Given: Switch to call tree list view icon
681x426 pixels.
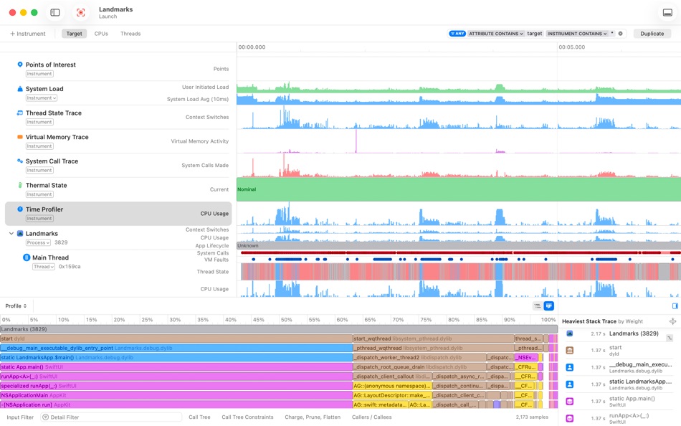Looking at the screenshot, I should click(537, 306).
